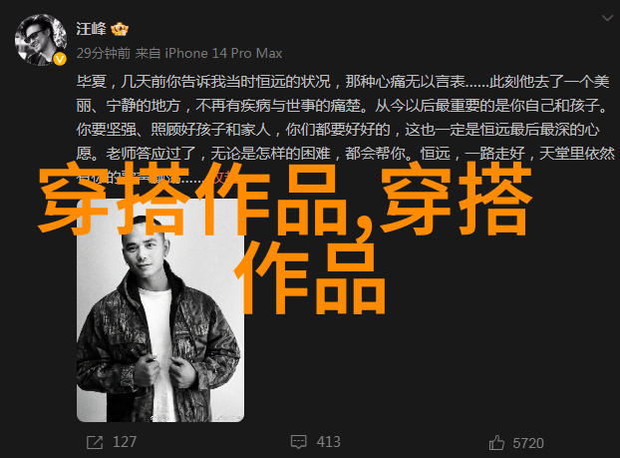
Task: Click the like count 5720
Action: tap(528, 443)
